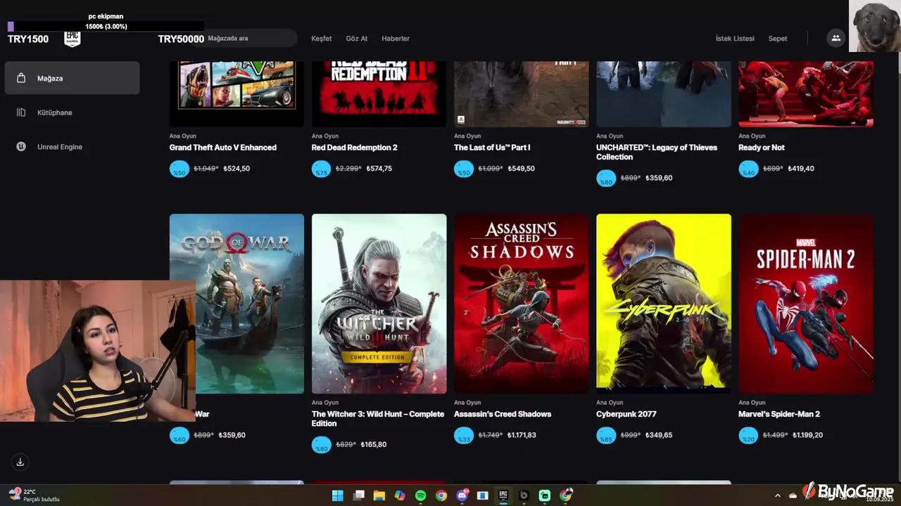Click the Mağaza shopping bag icon
901x506 pixels.
(21, 78)
